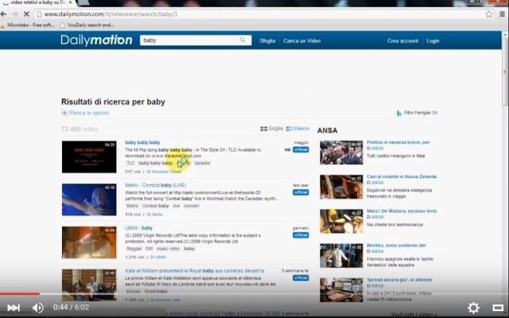Open the 'UB40 - baby' video title
This screenshot has width=509, height=318.
[138, 228]
